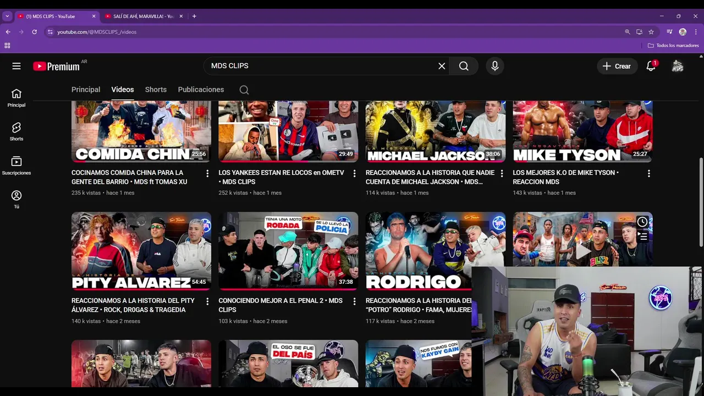Screen dimensions: 704x396
Task: Open Suscripciones in the sidebar
Action: pyautogui.click(x=16, y=166)
